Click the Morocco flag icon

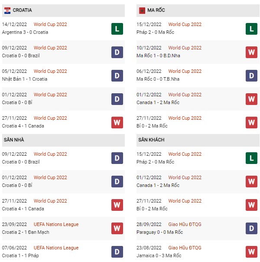tap(142, 10)
